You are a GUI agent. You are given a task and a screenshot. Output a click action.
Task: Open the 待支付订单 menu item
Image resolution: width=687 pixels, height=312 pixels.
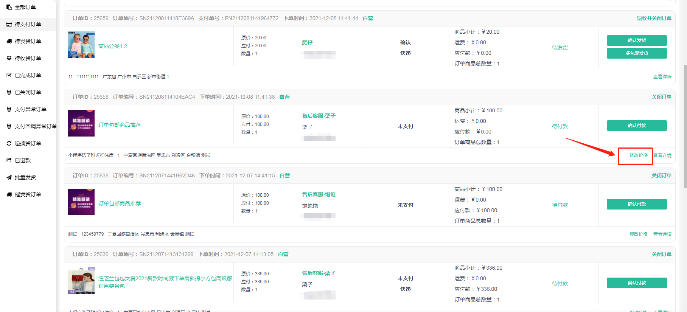pos(28,24)
